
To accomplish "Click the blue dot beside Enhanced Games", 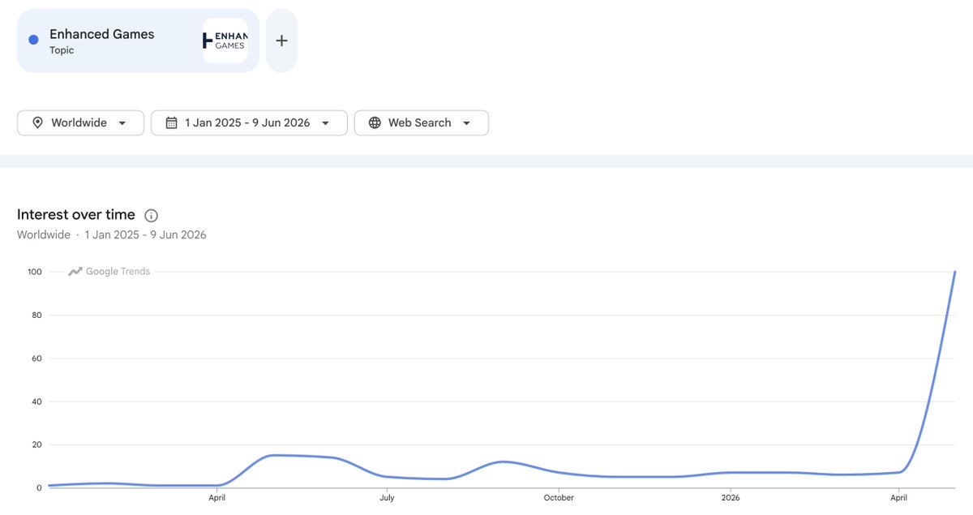I will pyautogui.click(x=33, y=40).
